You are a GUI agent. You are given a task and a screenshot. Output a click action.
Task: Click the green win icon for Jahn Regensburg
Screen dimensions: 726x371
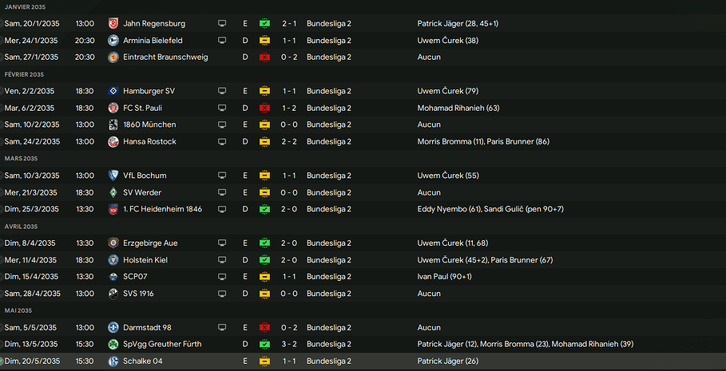point(264,24)
